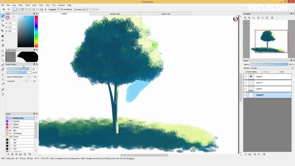The height and width of the screenshot is (166, 295).
Task: Toggle the Protect Alpha checkbox
Action: click(x=245, y=72)
